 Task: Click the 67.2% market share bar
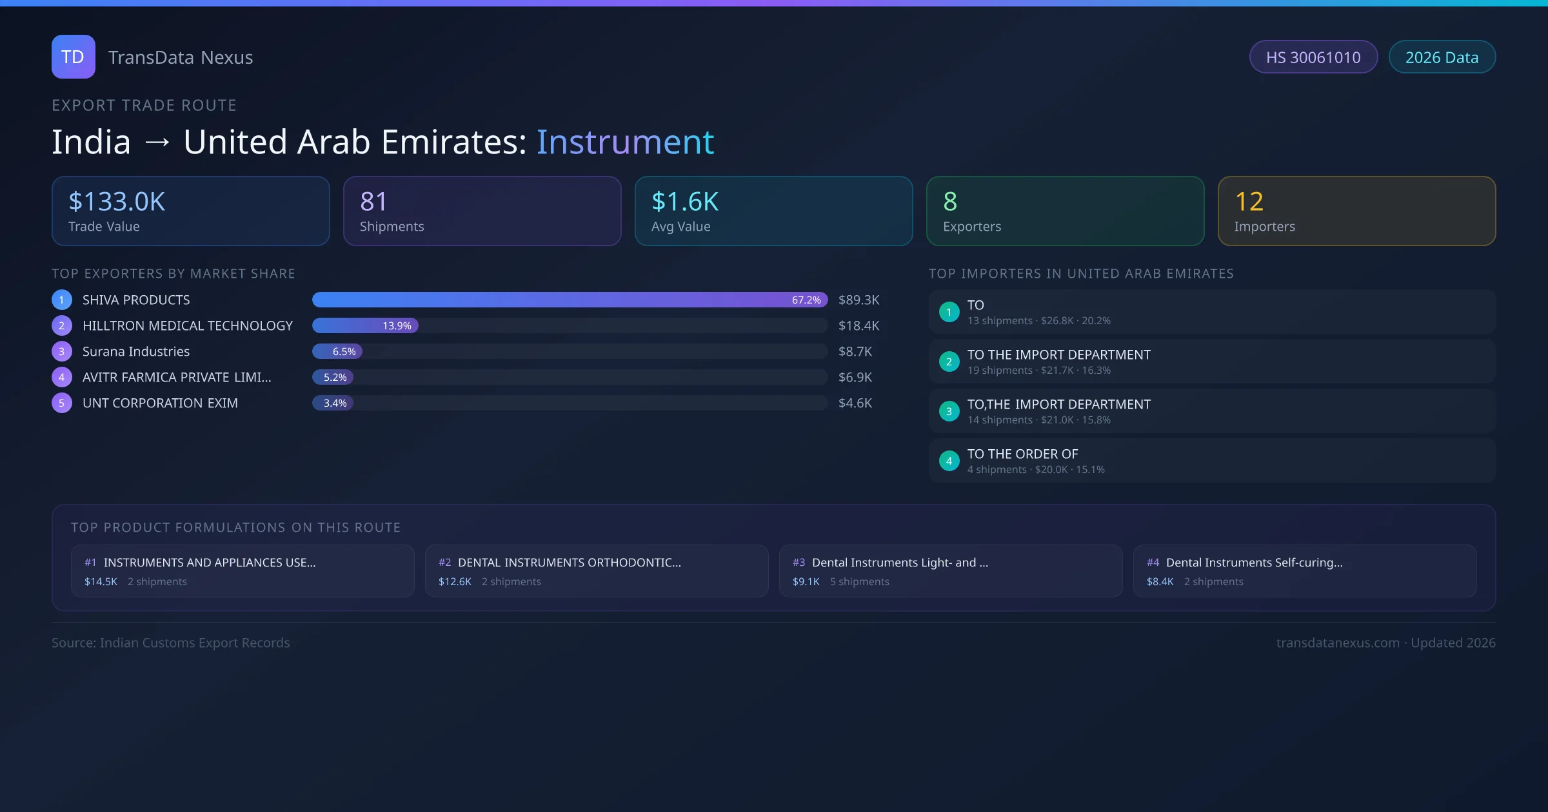coord(569,300)
